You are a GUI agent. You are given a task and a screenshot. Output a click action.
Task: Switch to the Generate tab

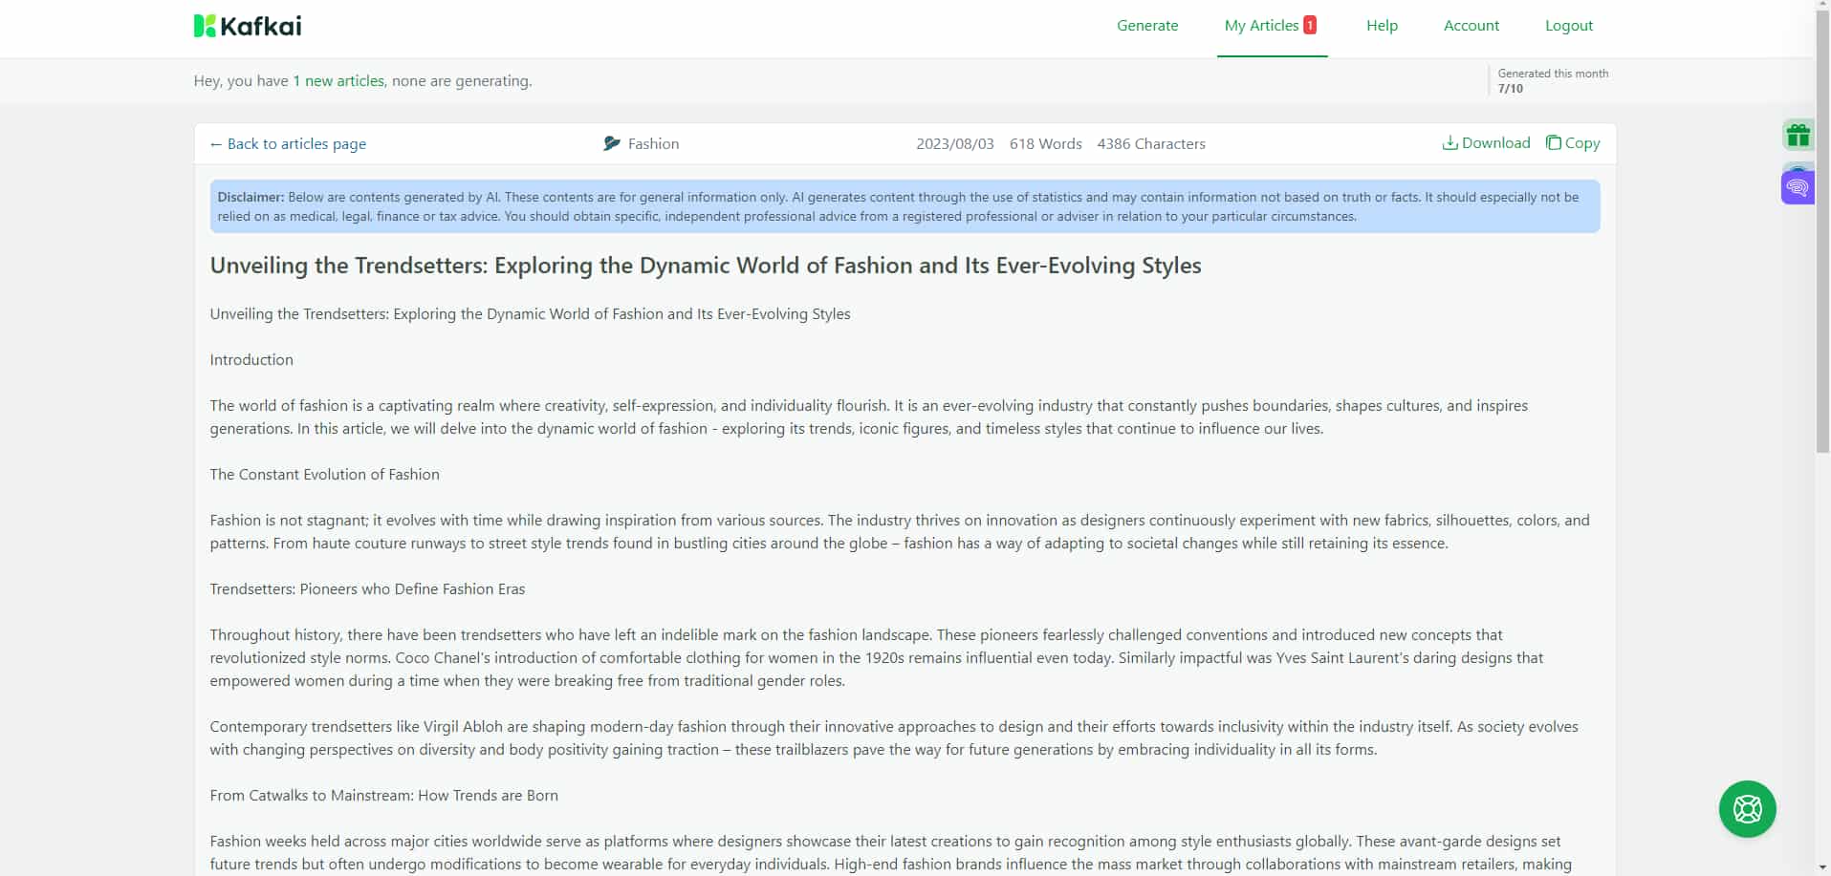point(1146,26)
